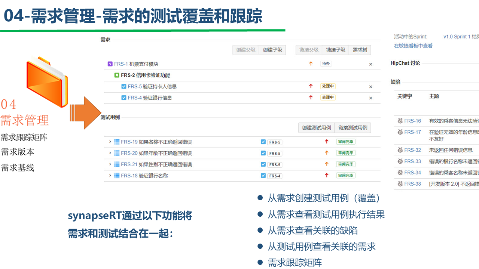Screen dimensions: 479x269
Task: Open defect link FRS-32
Action: pyautogui.click(x=412, y=150)
